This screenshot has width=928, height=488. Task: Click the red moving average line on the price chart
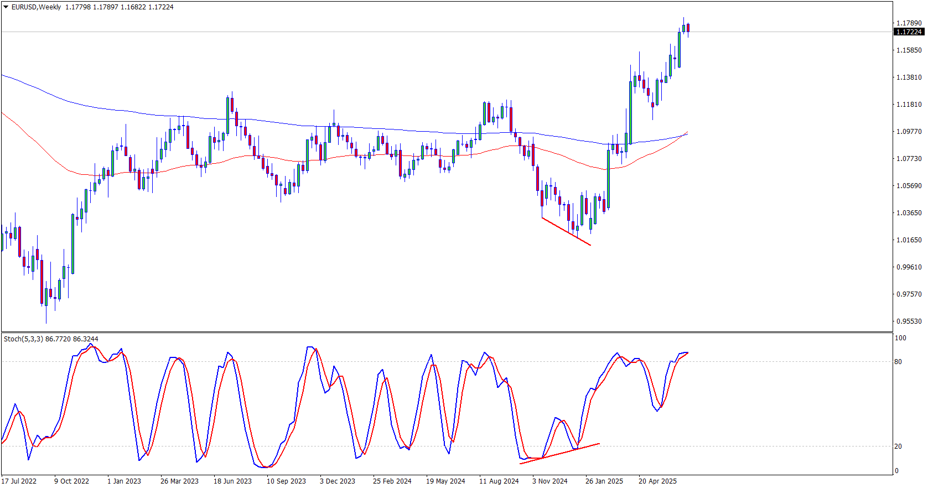point(249,156)
